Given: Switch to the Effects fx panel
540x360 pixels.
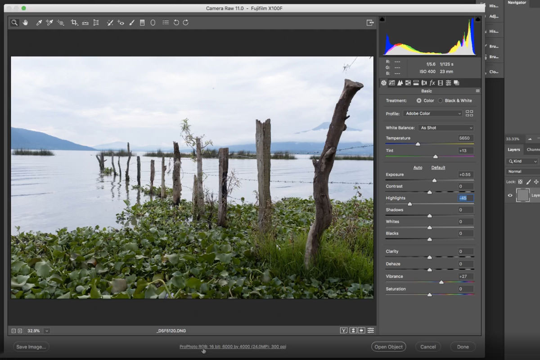Looking at the screenshot, I should pyautogui.click(x=432, y=83).
